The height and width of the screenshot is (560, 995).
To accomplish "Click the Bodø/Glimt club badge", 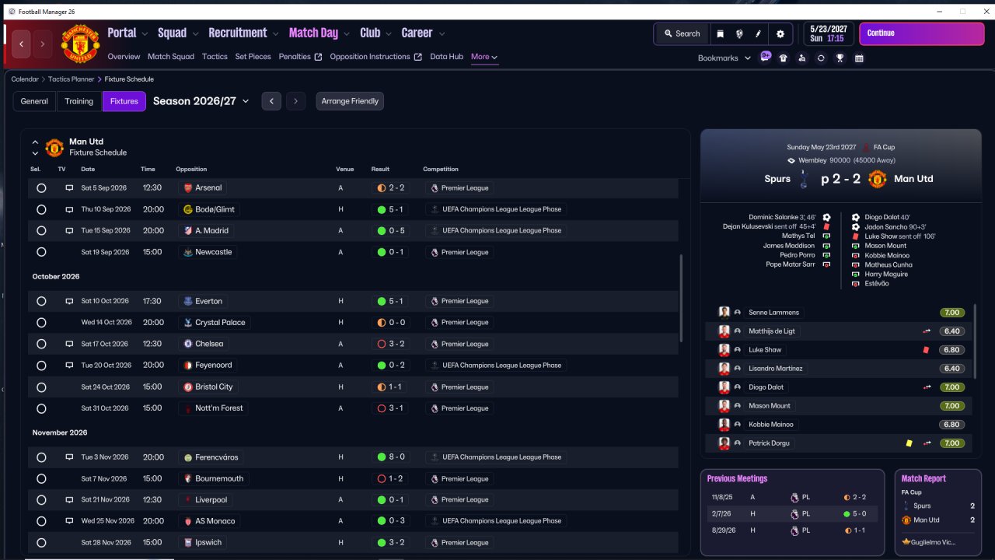I will click(x=187, y=209).
